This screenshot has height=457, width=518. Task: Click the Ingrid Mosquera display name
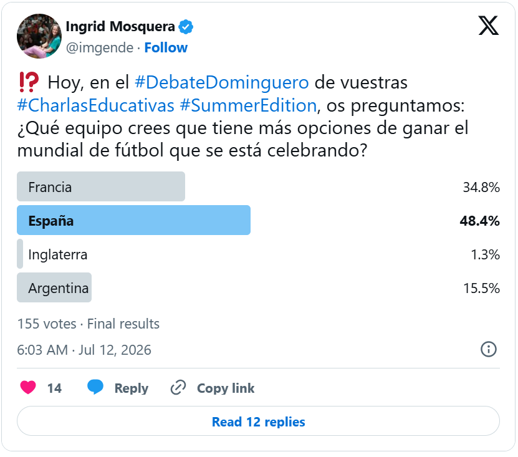tap(120, 26)
